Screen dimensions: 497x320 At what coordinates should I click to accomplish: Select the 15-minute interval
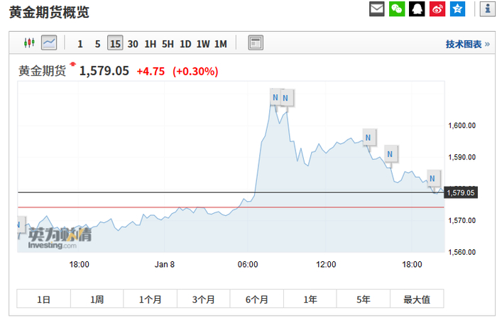tap(115, 44)
